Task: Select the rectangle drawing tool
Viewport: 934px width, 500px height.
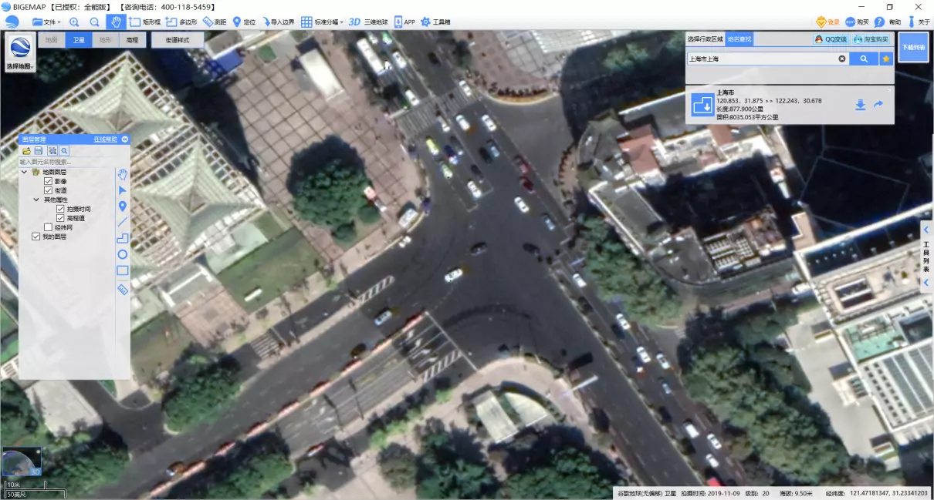Action: 122,270
